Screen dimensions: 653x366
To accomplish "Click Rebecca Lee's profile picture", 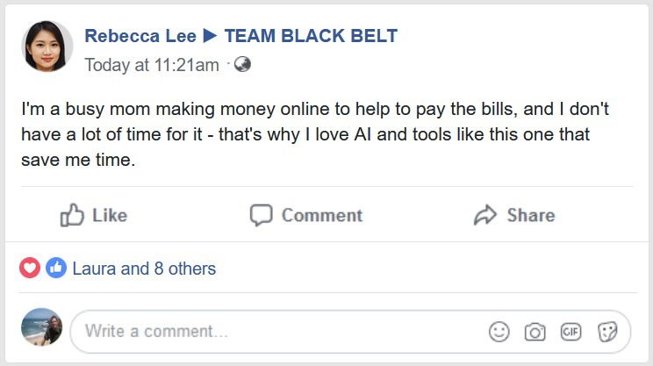I will pos(47,47).
